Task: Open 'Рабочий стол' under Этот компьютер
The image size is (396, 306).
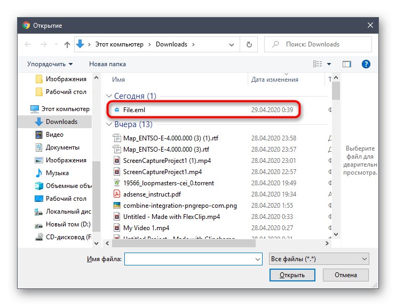Action: (x=61, y=199)
